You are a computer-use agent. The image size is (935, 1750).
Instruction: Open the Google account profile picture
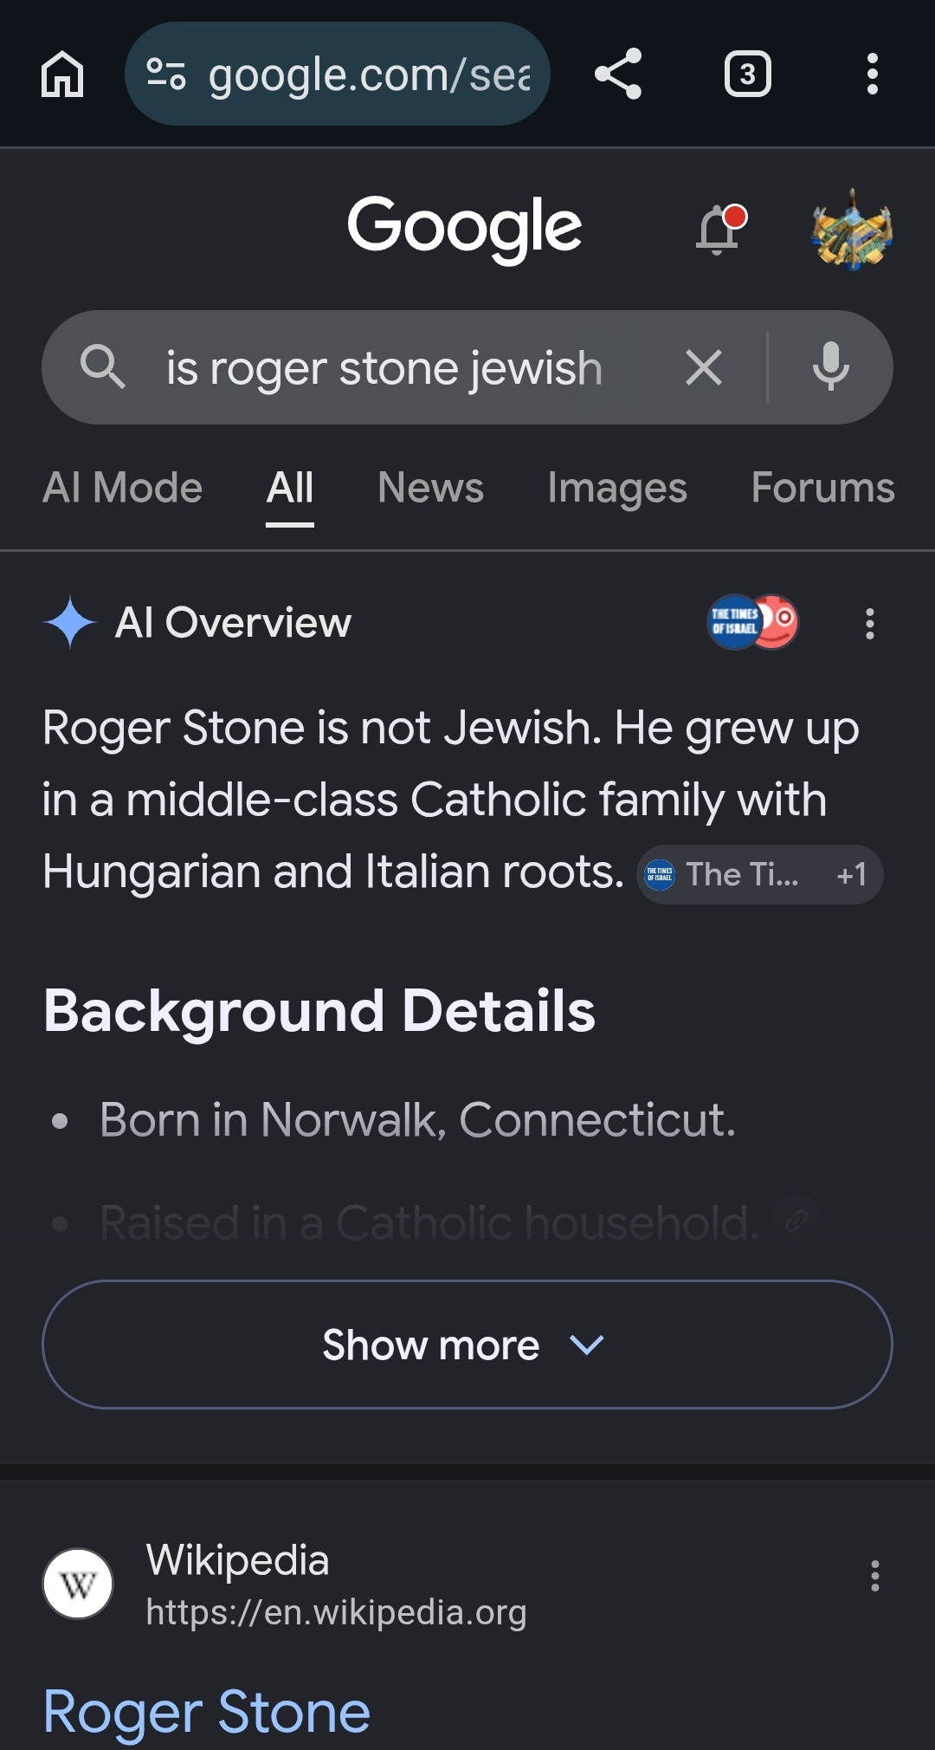(x=852, y=229)
